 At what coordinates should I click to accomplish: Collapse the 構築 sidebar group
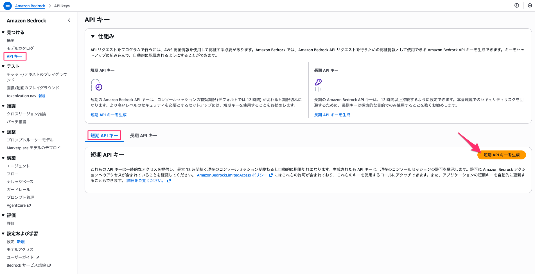[3, 158]
